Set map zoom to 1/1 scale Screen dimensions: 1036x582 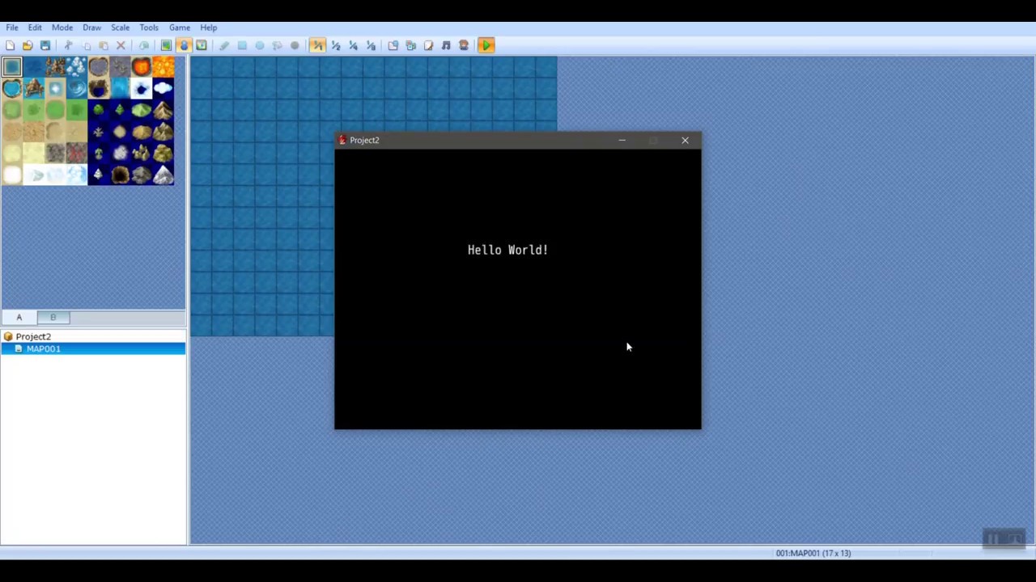click(x=317, y=45)
